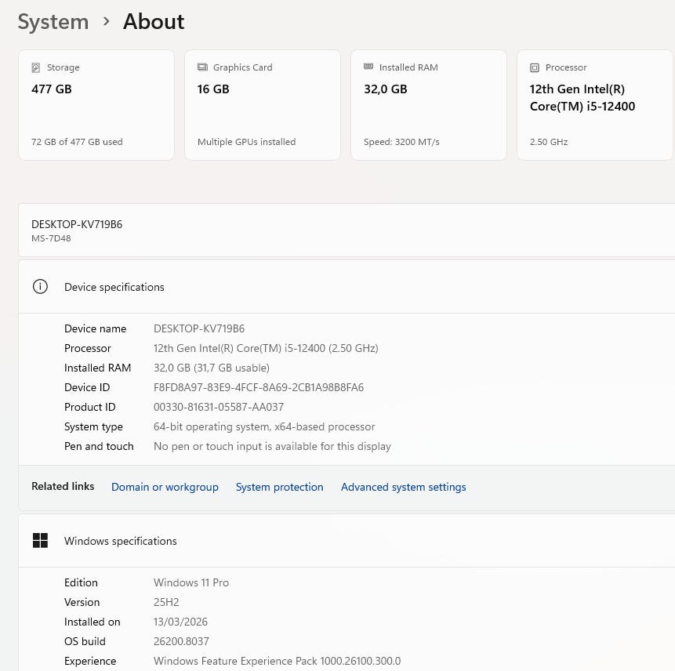Screen dimensions: 675x671
Task: Click the Graphics Card icon
Action: pos(202,67)
